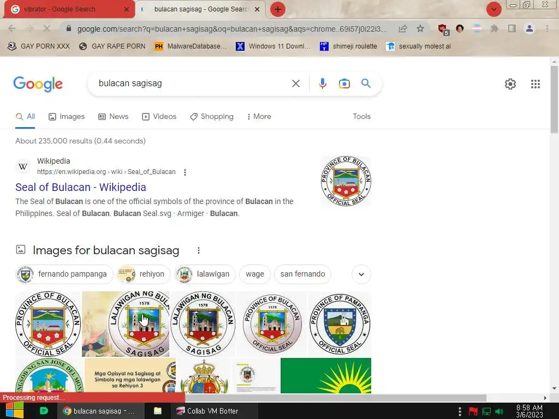
Task: Open the Google apps grid
Action: coord(535,84)
